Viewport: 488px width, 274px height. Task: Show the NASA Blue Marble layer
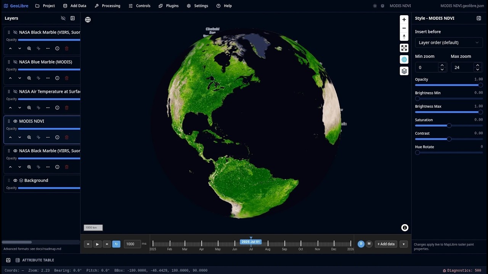point(15,62)
